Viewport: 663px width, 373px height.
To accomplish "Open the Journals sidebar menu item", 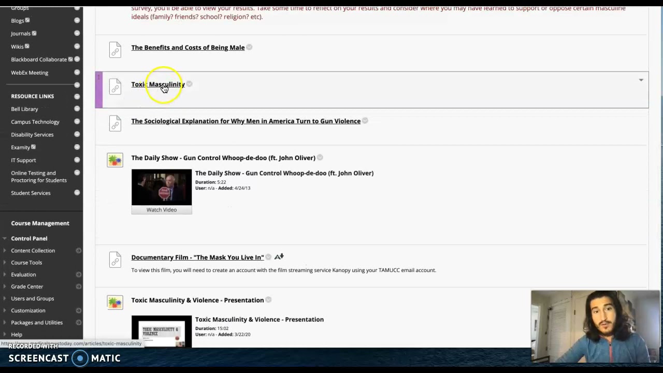I will (21, 34).
